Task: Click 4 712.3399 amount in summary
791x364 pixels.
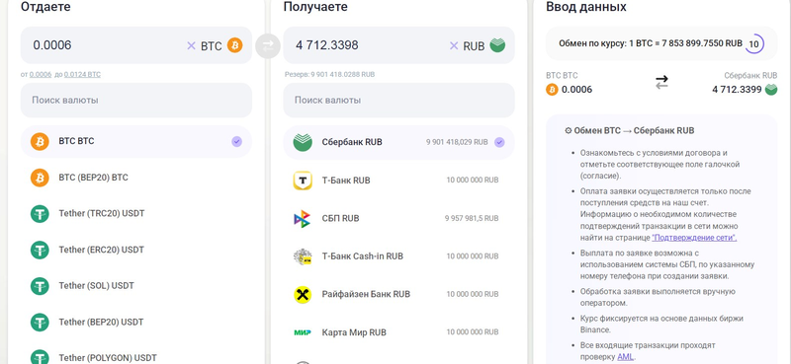Action: tap(737, 90)
